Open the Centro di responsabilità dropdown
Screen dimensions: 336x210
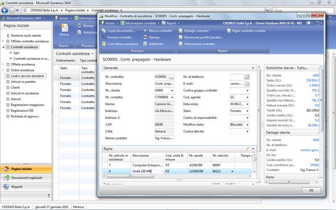point(247,118)
